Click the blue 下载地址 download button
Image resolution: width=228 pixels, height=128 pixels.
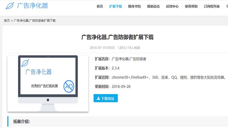tap(106, 98)
